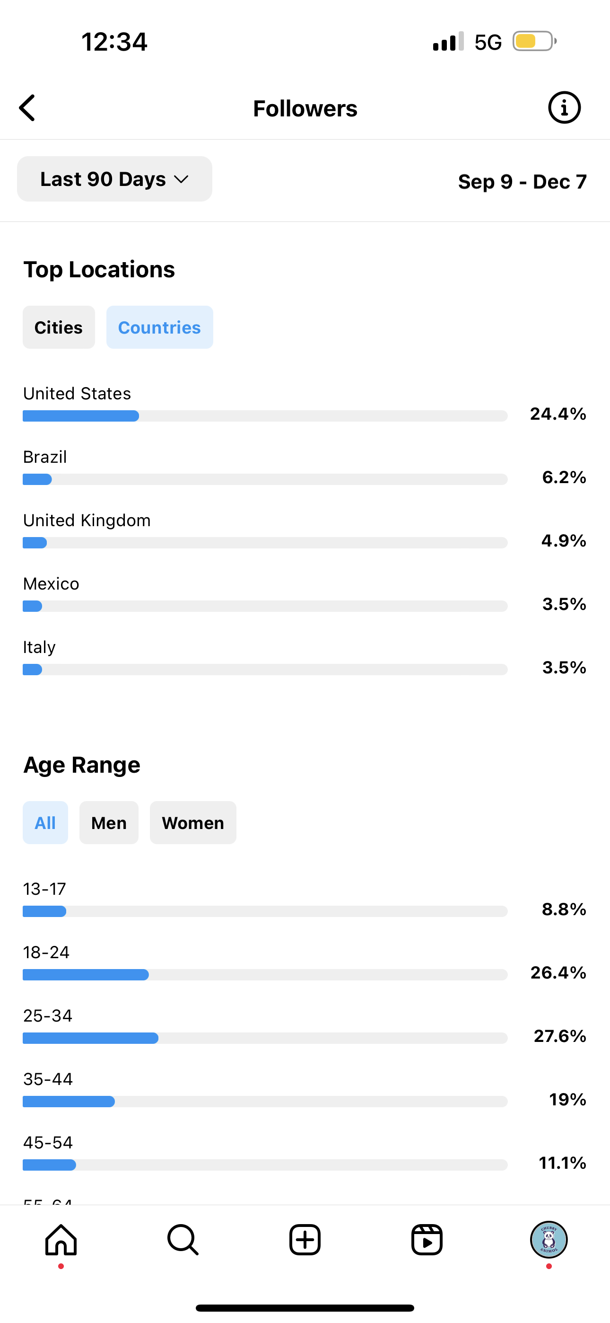This screenshot has height=1323, width=610.
Task: Select the All age filter
Action: [x=45, y=823]
